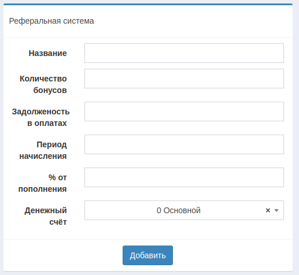Select the % от пополнения input field
The width and height of the screenshot is (299, 275).
tap(184, 177)
